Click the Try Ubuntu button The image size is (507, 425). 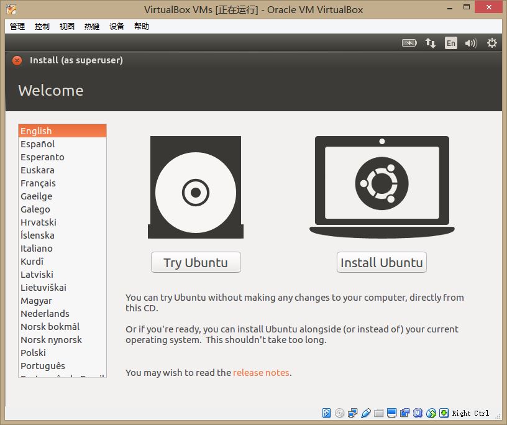click(x=196, y=262)
